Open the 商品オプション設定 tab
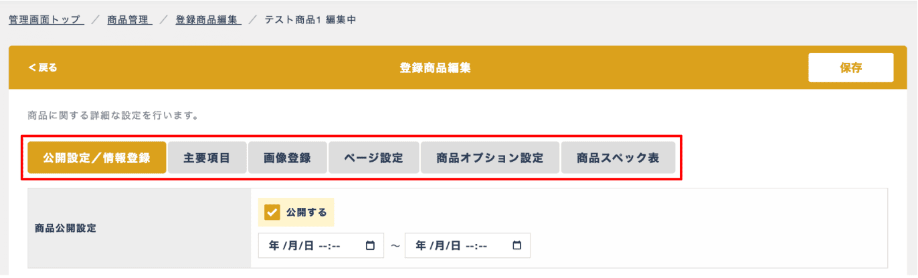918x278 pixels. (x=490, y=158)
